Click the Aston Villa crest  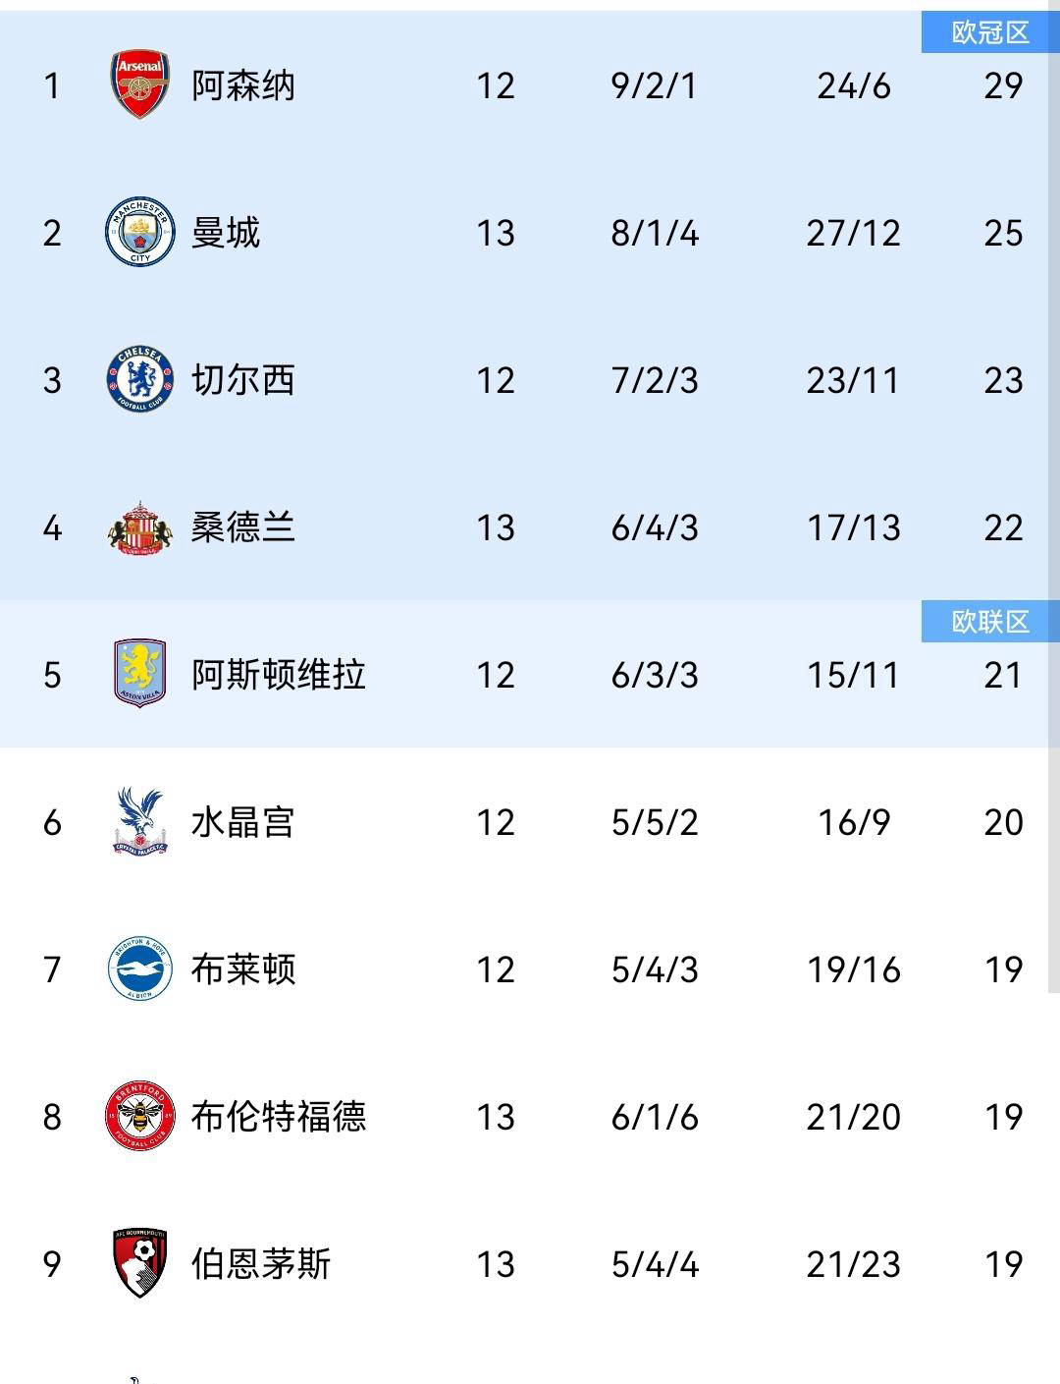click(x=140, y=676)
